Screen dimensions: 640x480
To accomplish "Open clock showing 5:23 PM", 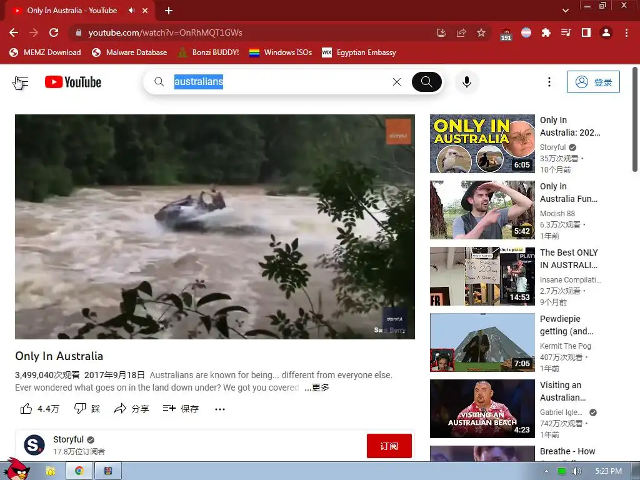I will 608,471.
